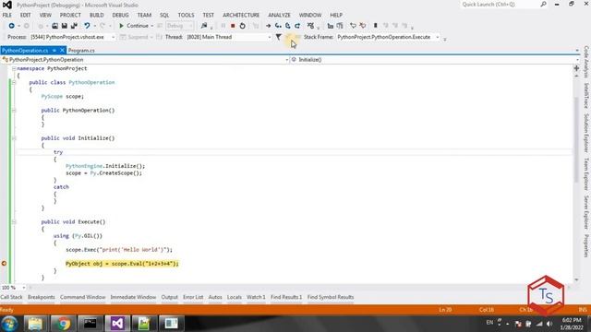Open the Output tab
Screen dimensions: 591x332
tap(170, 297)
